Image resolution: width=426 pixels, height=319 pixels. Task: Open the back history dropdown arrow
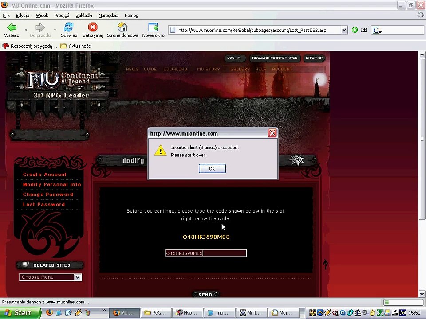(x=26, y=30)
